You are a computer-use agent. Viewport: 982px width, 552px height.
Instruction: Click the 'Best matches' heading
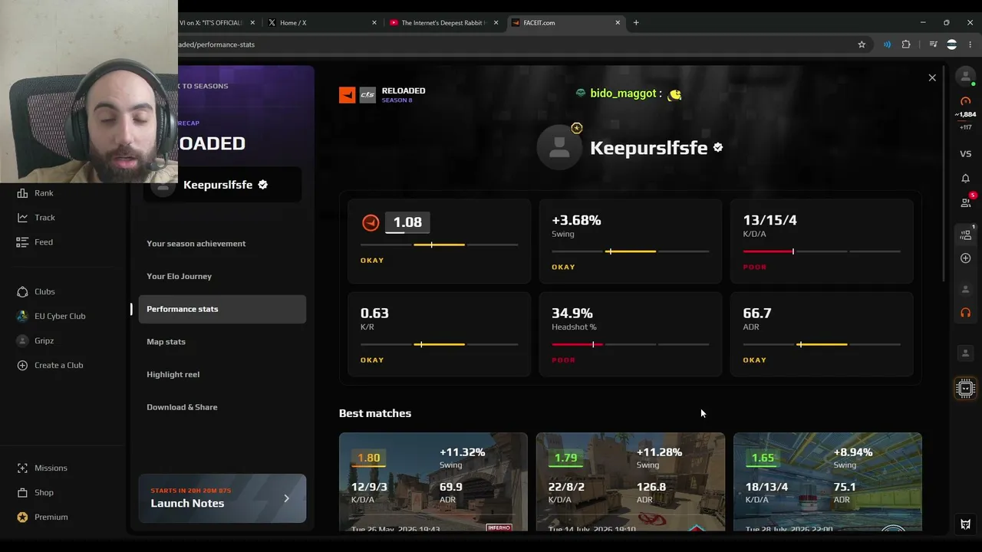pos(375,413)
